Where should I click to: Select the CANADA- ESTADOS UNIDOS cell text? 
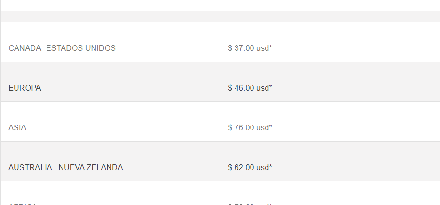tap(62, 48)
